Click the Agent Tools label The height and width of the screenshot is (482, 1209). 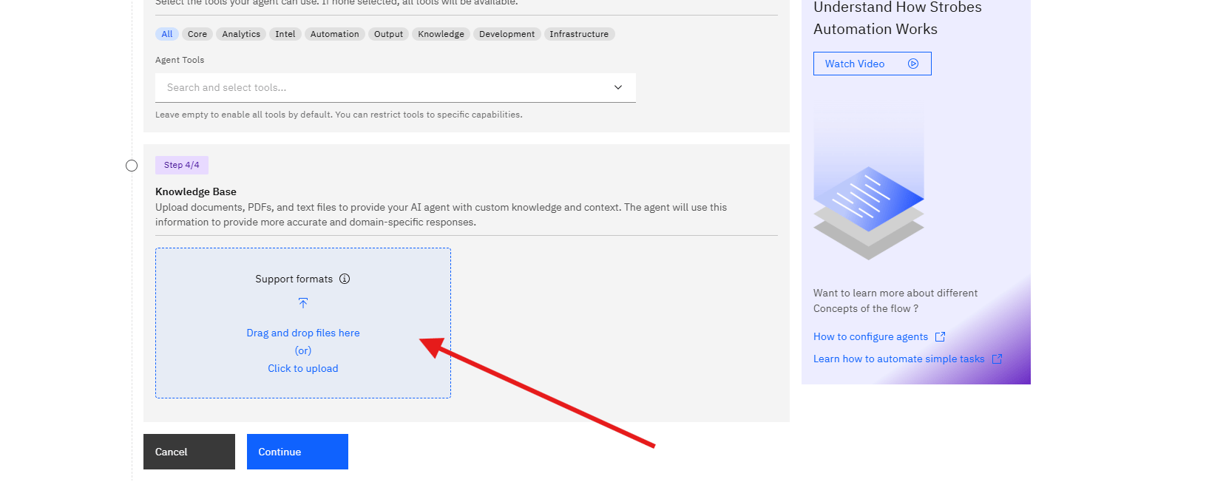point(180,60)
